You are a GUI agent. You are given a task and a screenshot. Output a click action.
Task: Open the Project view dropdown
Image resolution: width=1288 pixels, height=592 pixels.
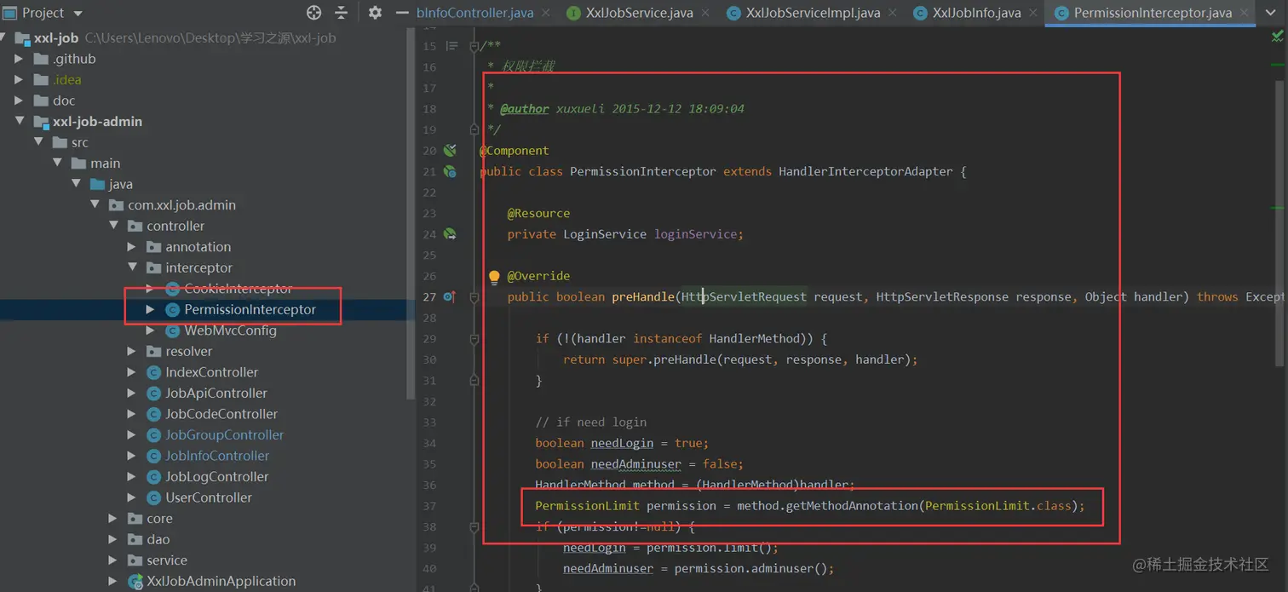pos(78,14)
